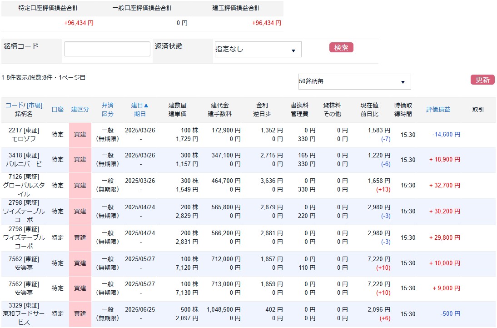This screenshot has width=497, height=328.
Task: Click the 172,900 円 position amount
Action: tap(226, 131)
